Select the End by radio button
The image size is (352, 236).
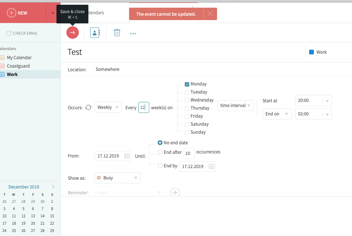click(x=160, y=166)
